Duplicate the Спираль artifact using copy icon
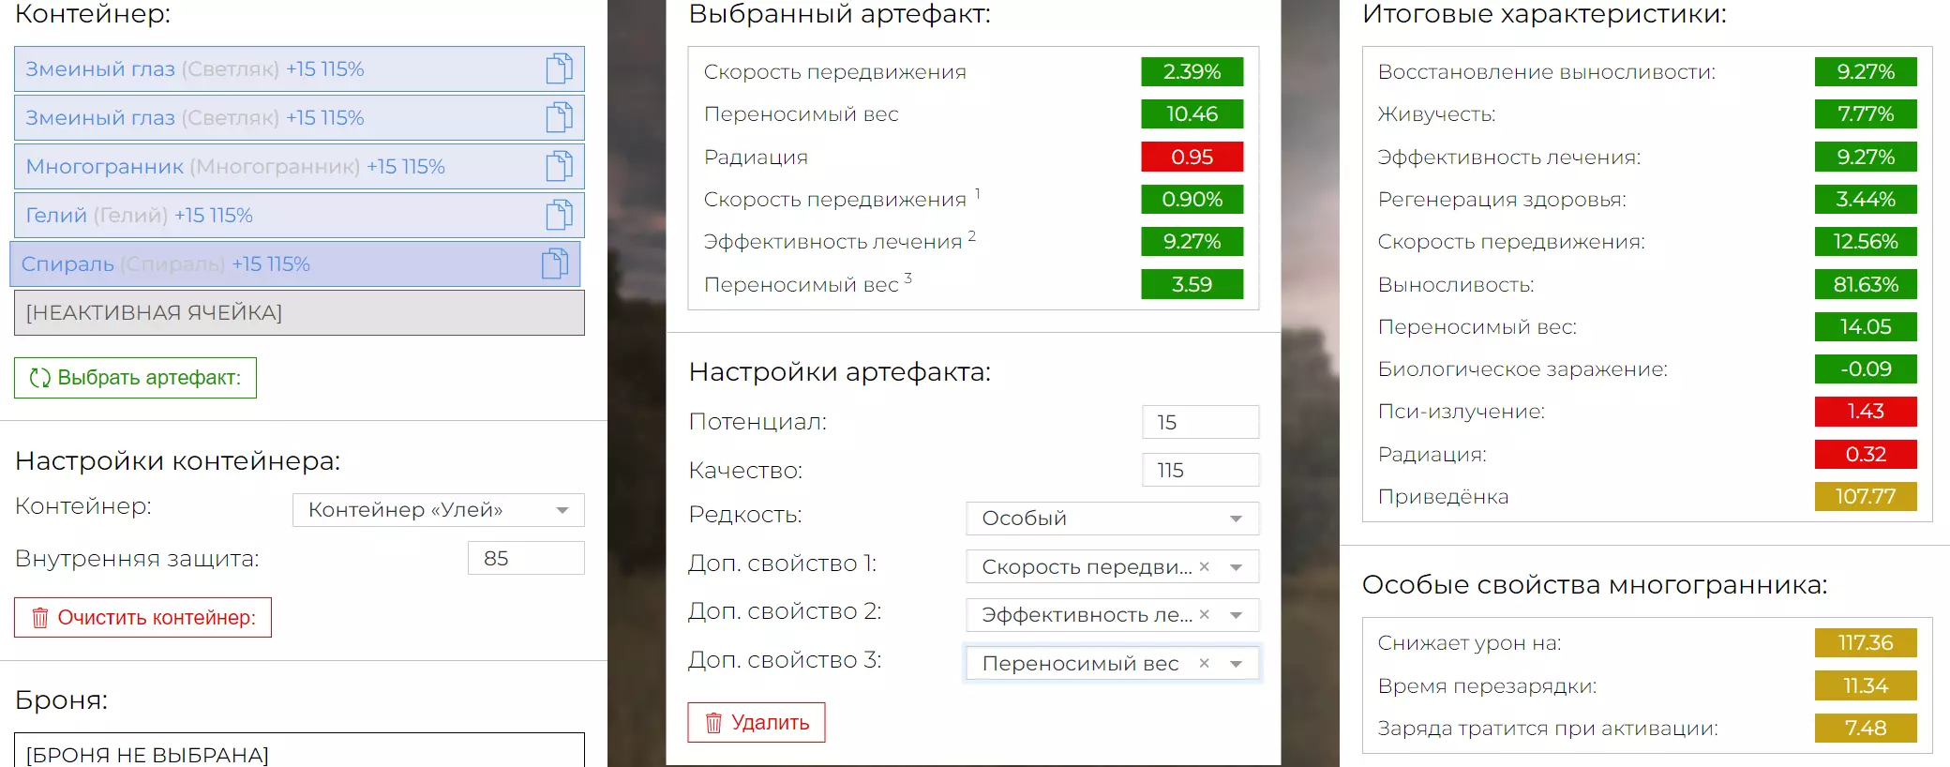 (555, 263)
